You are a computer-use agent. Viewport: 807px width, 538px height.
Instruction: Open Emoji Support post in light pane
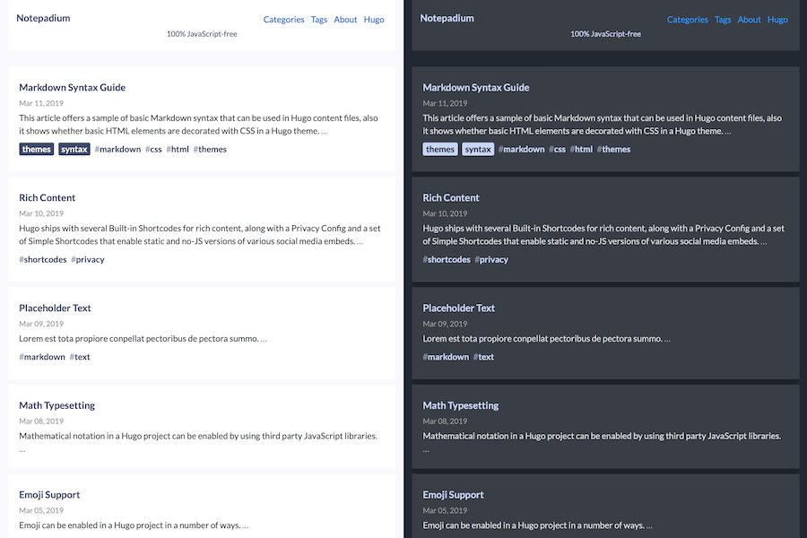click(x=49, y=495)
